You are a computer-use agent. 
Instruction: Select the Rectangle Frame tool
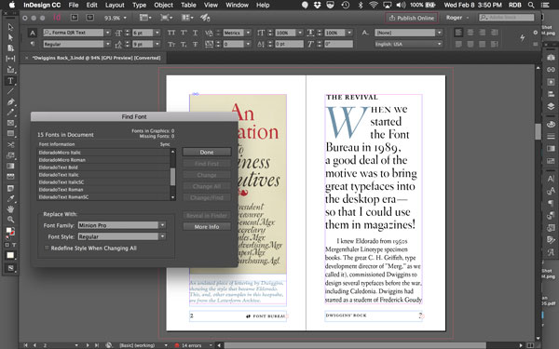pyautogui.click(x=10, y=123)
